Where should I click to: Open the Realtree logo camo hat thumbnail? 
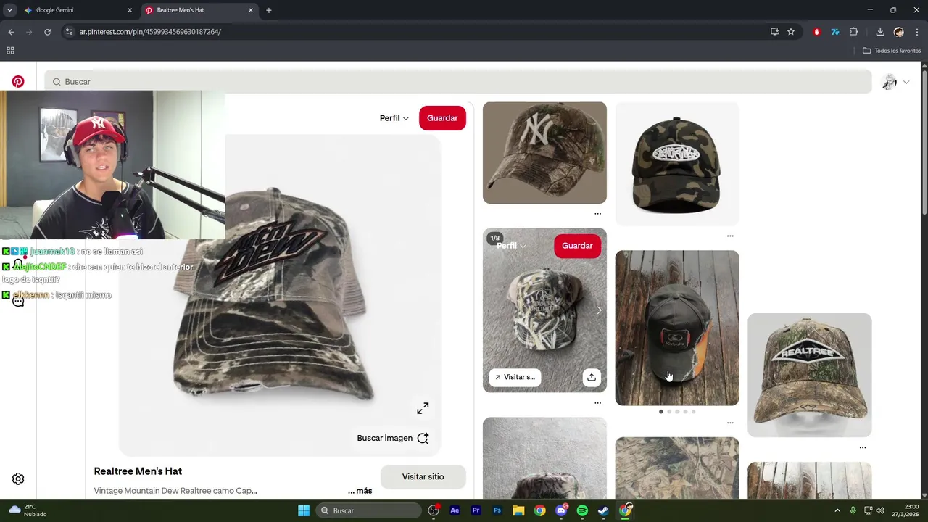click(x=809, y=376)
